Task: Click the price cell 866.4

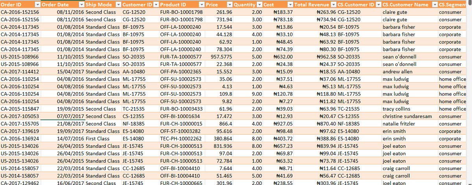Action: coord(219,124)
